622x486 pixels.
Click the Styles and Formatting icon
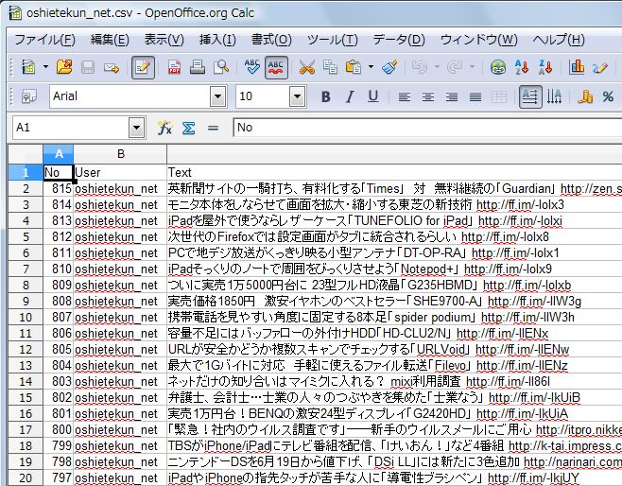pyautogui.click(x=29, y=96)
